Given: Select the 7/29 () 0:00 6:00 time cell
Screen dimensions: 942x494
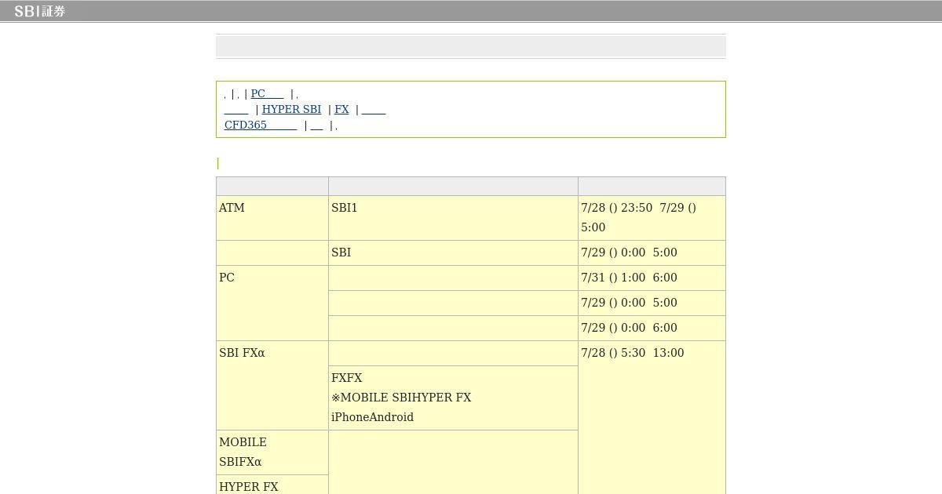Looking at the screenshot, I should pyautogui.click(x=652, y=328).
